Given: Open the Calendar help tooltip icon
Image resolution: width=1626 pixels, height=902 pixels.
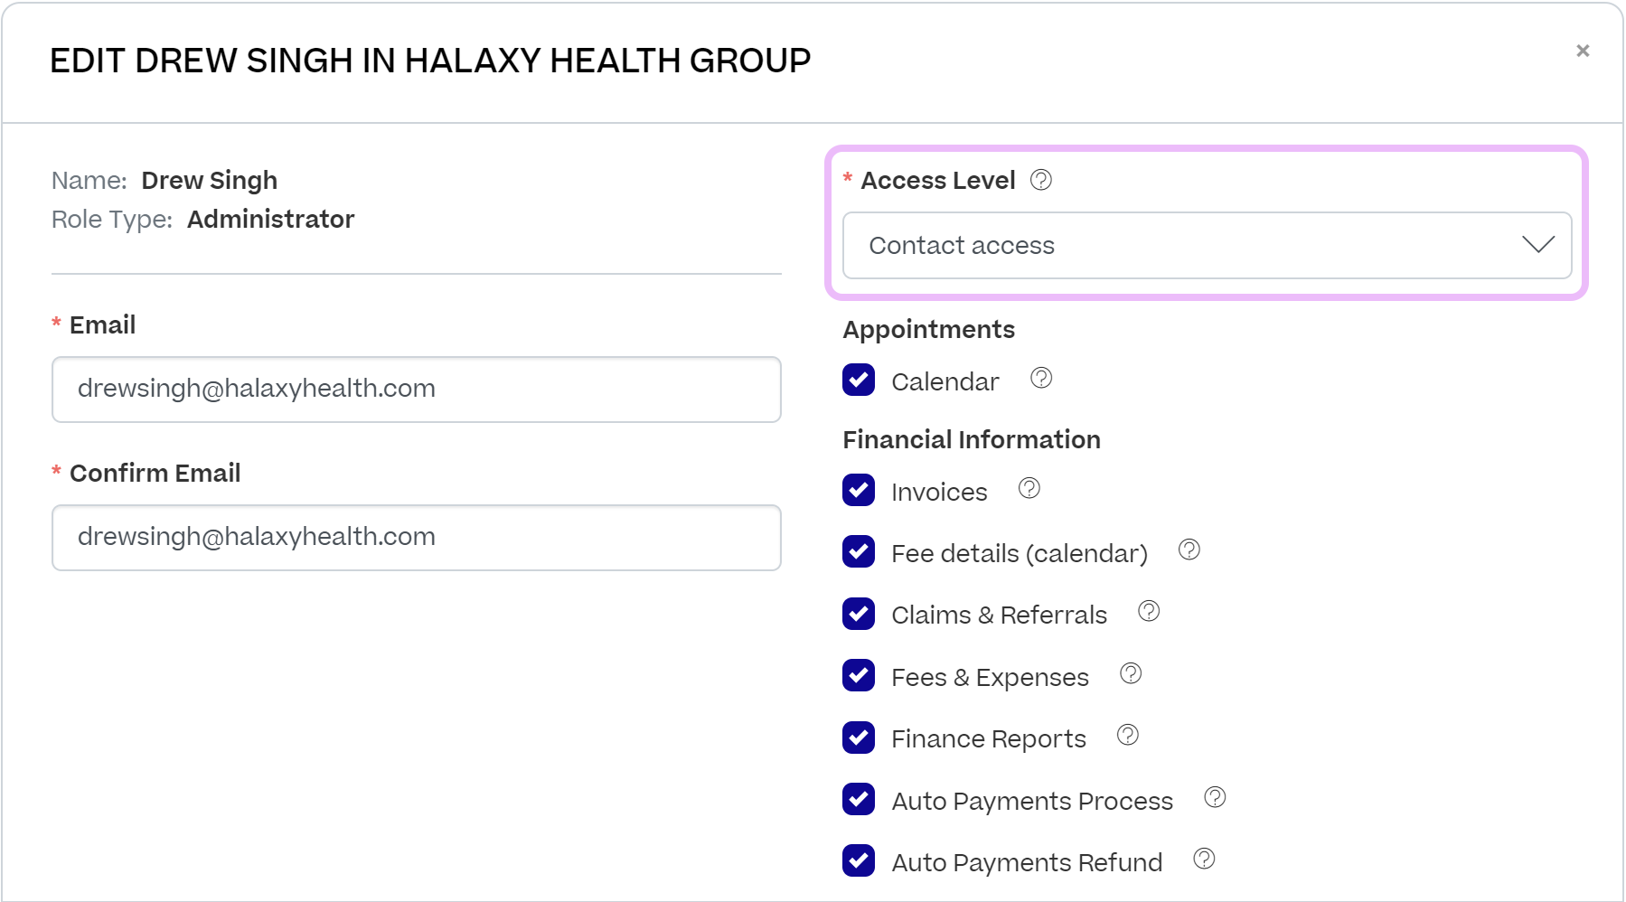Looking at the screenshot, I should pyautogui.click(x=1040, y=379).
